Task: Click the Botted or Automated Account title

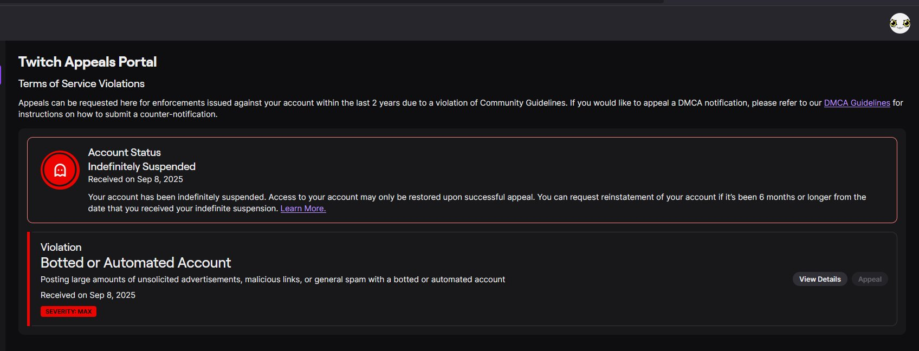Action: pyautogui.click(x=135, y=263)
